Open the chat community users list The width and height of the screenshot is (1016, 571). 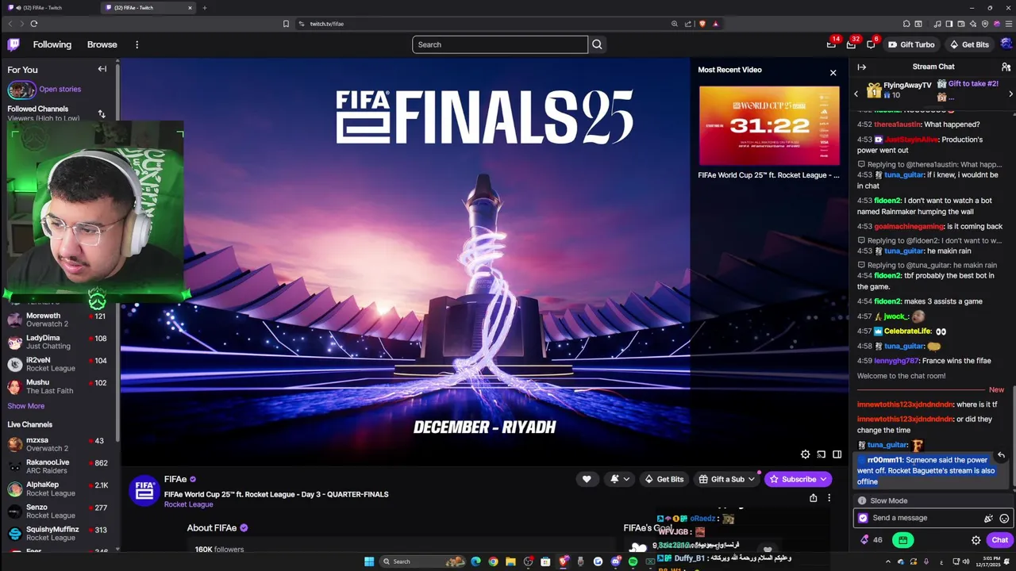[1006, 67]
